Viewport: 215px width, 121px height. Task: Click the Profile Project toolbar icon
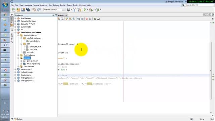tap(97, 10)
